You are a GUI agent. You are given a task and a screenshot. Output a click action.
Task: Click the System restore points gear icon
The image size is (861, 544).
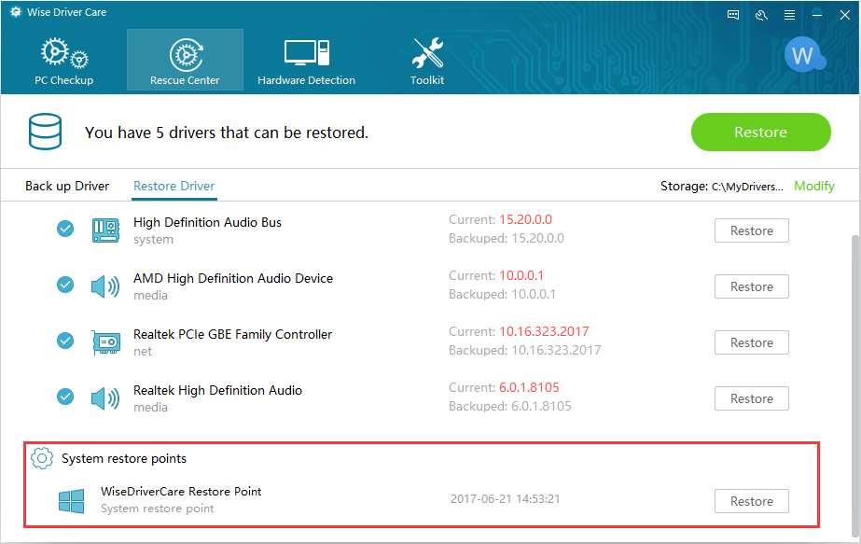pyautogui.click(x=42, y=458)
